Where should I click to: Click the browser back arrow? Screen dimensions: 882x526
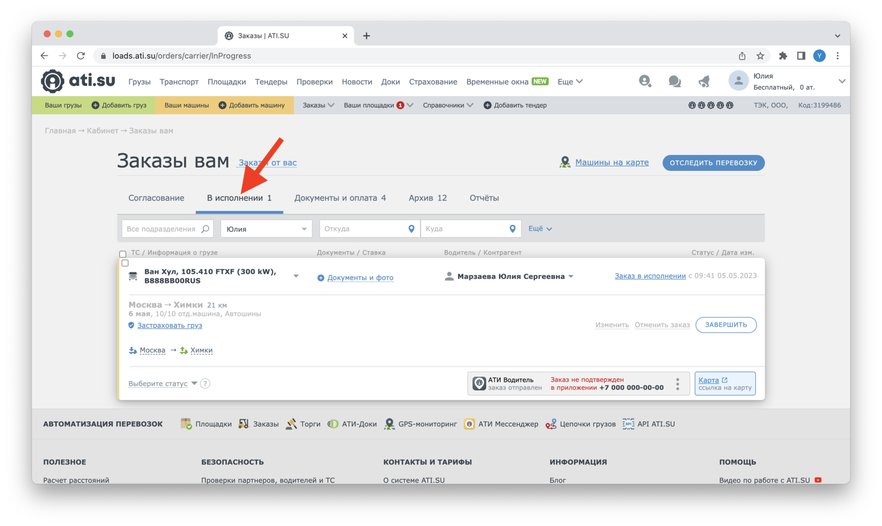pyautogui.click(x=45, y=56)
